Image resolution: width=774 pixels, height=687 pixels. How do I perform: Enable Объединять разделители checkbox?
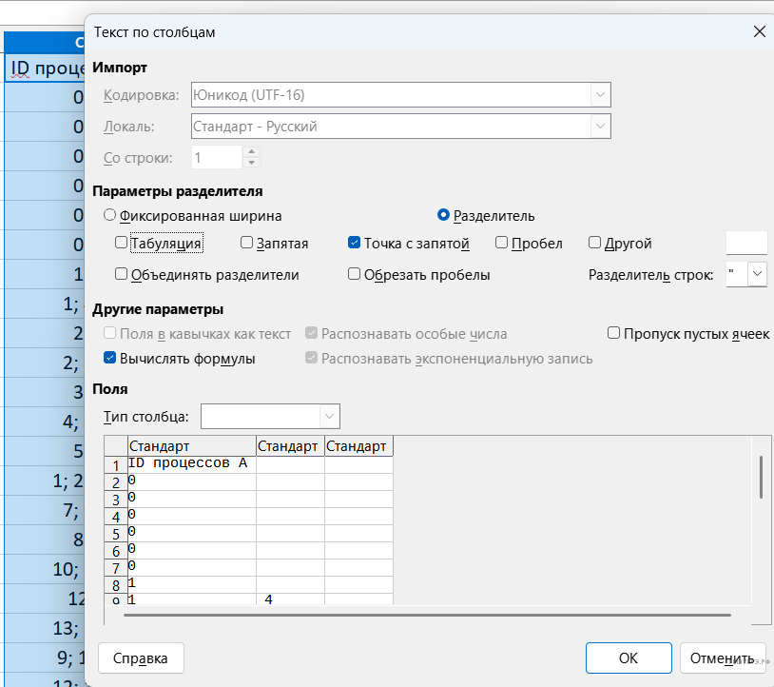point(121,275)
